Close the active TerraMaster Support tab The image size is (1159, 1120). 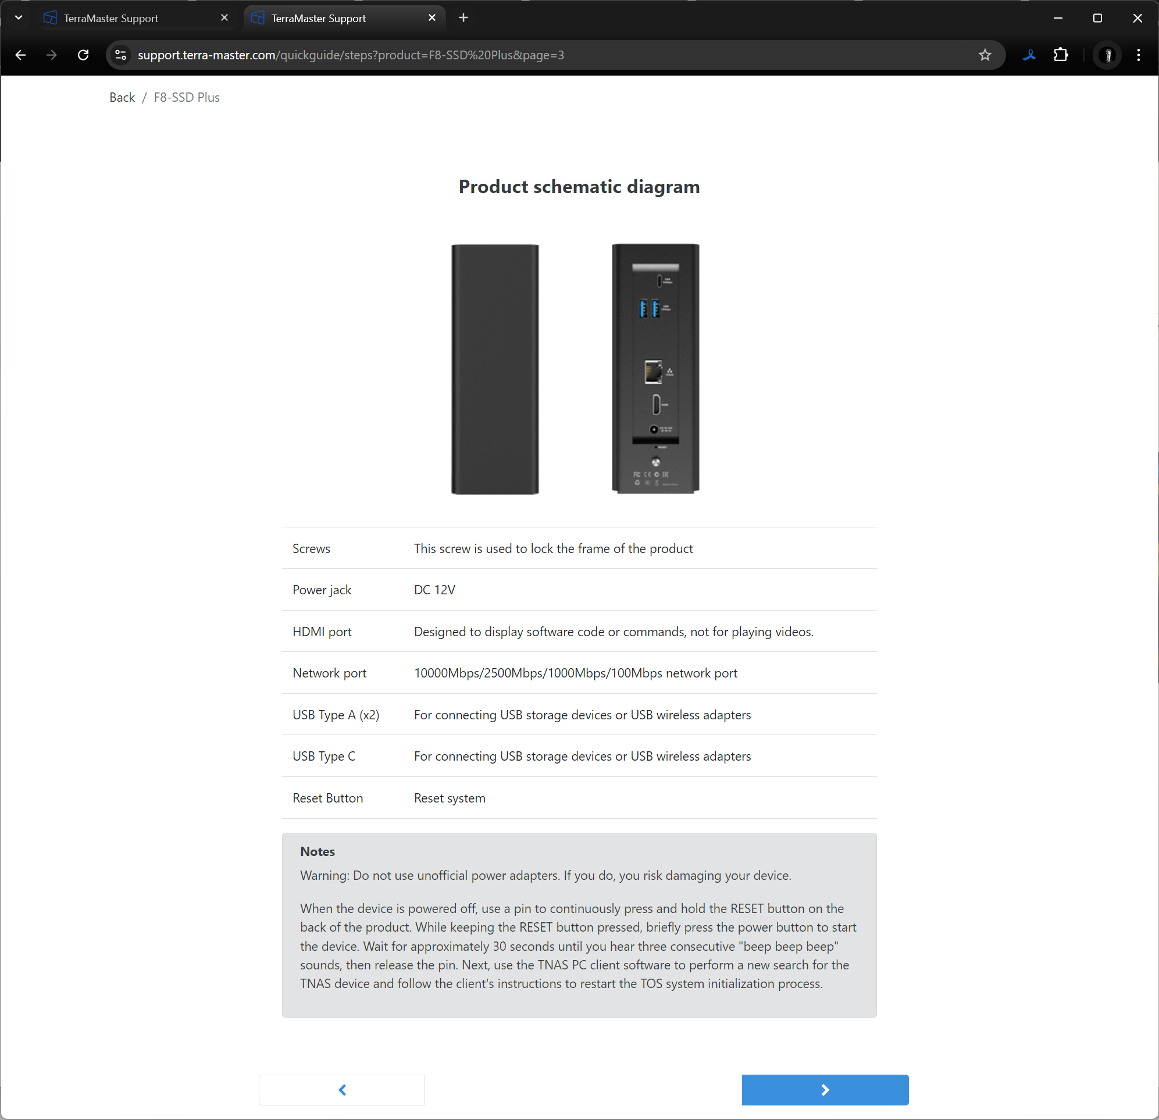point(431,18)
